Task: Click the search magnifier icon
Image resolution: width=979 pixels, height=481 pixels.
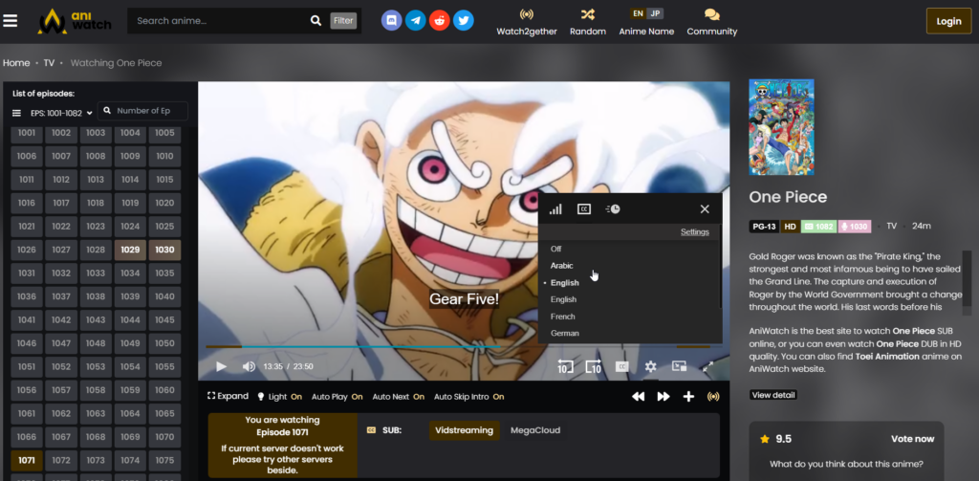Action: [x=315, y=21]
